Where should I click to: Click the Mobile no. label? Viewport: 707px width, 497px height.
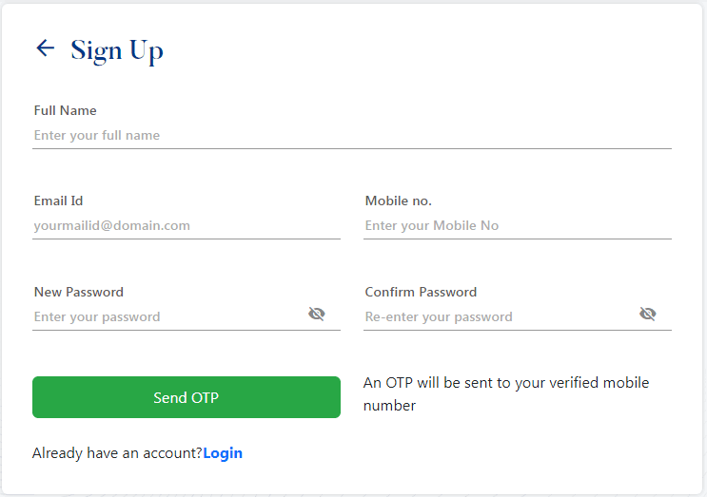pos(399,201)
